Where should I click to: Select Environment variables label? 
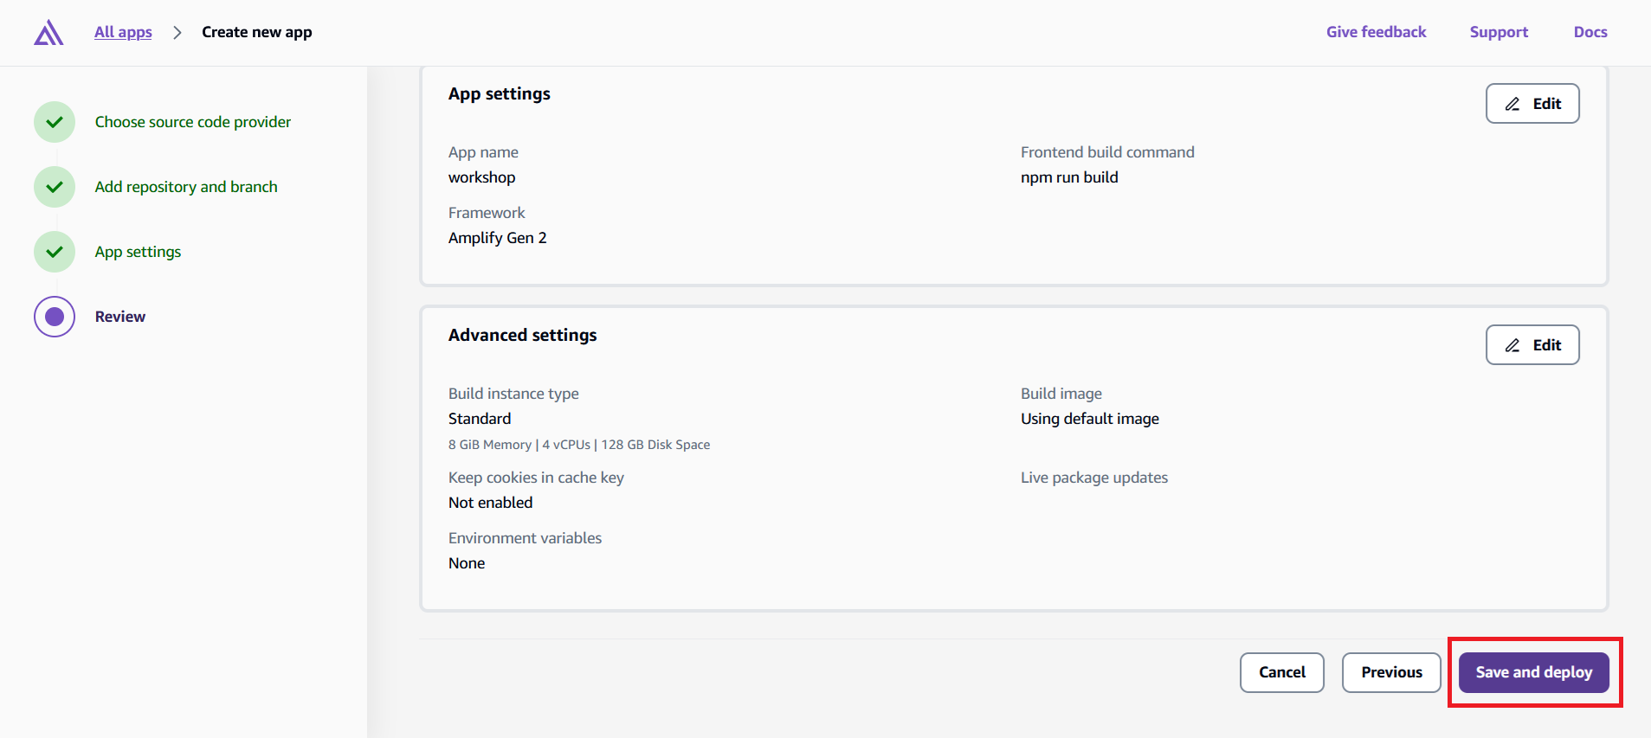(525, 538)
